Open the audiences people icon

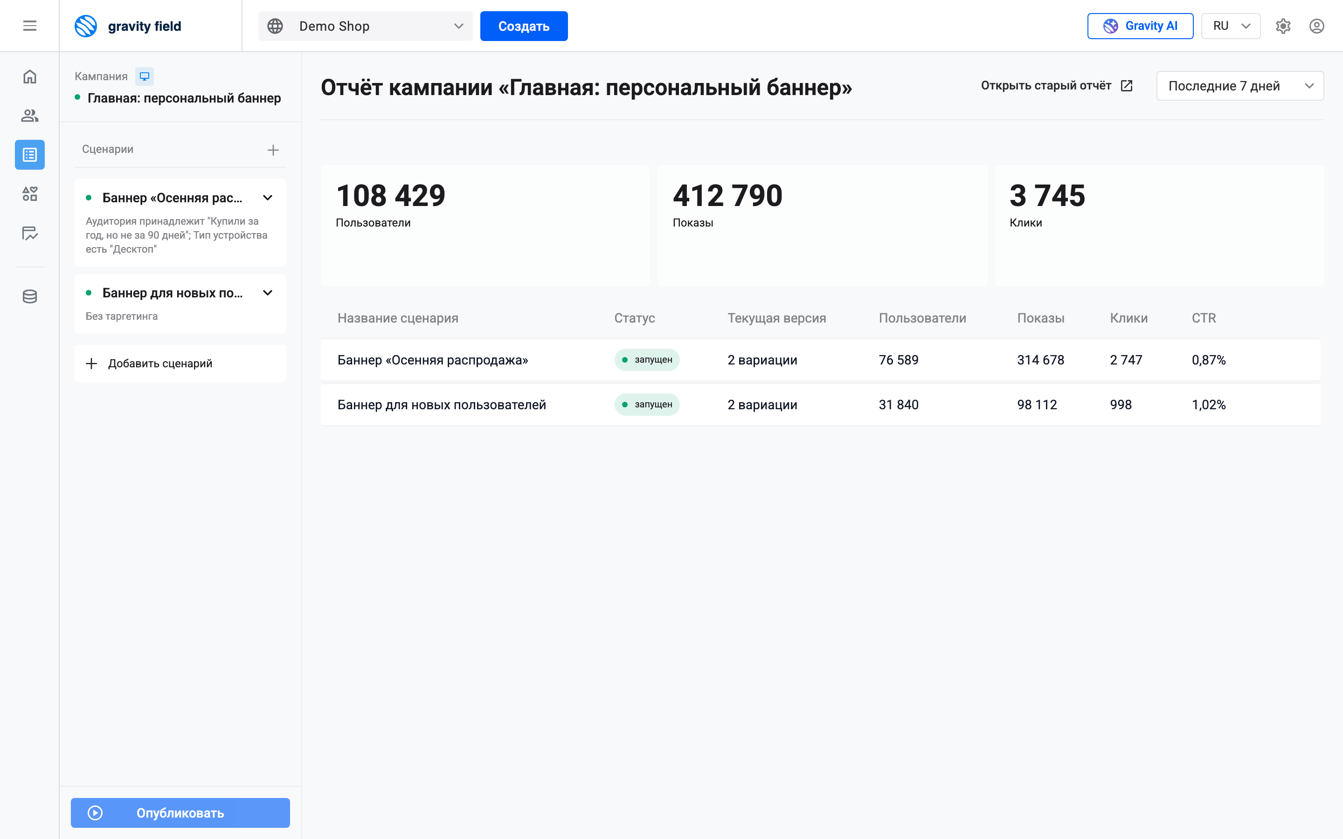click(29, 116)
